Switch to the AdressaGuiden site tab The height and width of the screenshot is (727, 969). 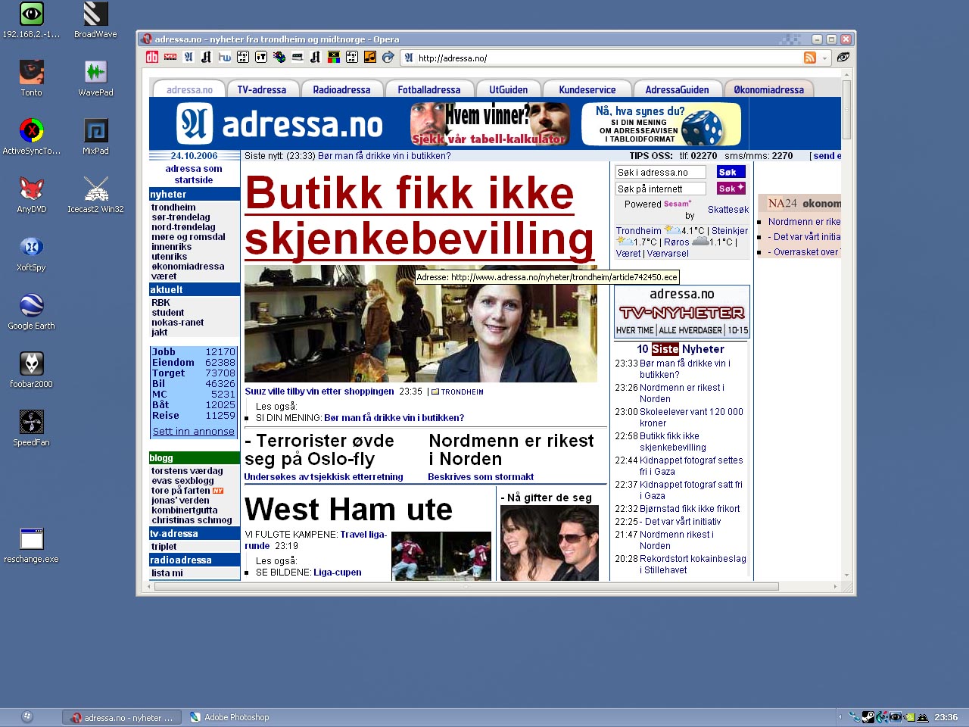point(677,89)
